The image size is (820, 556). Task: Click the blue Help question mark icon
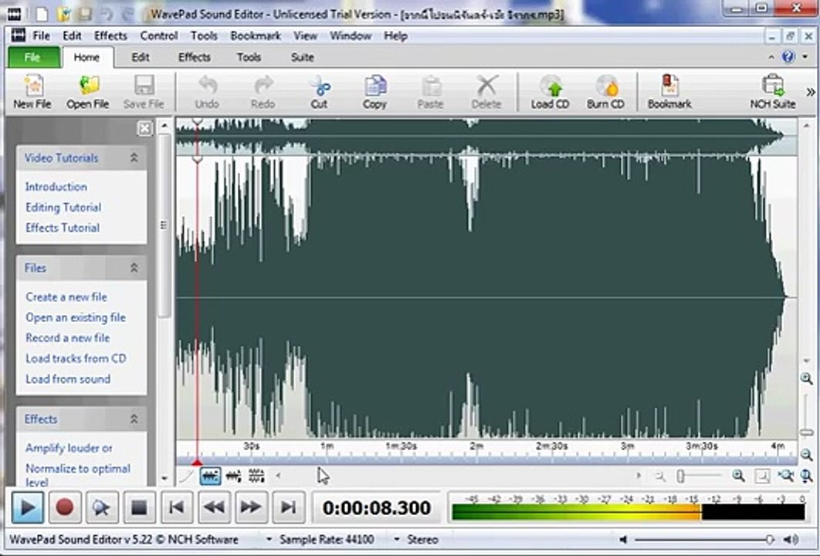pyautogui.click(x=788, y=56)
